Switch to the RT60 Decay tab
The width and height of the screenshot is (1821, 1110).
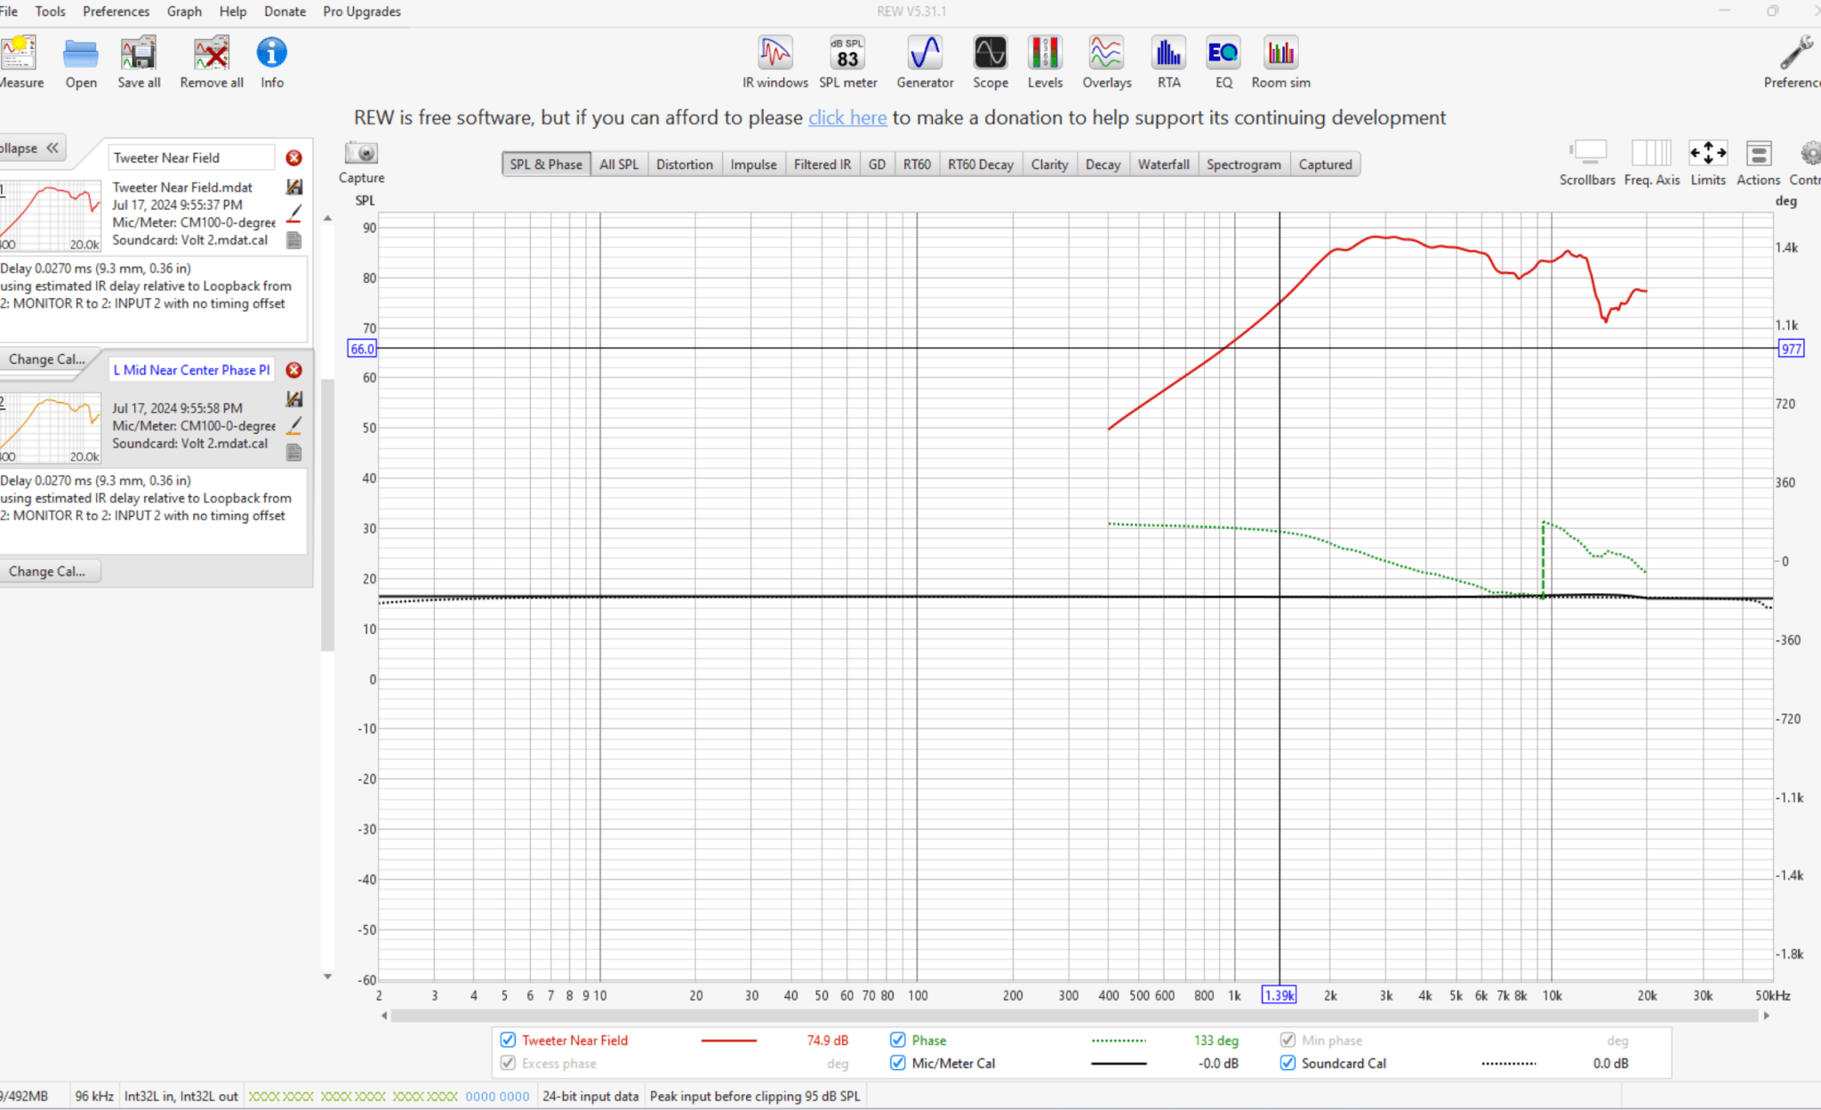pyautogui.click(x=981, y=165)
